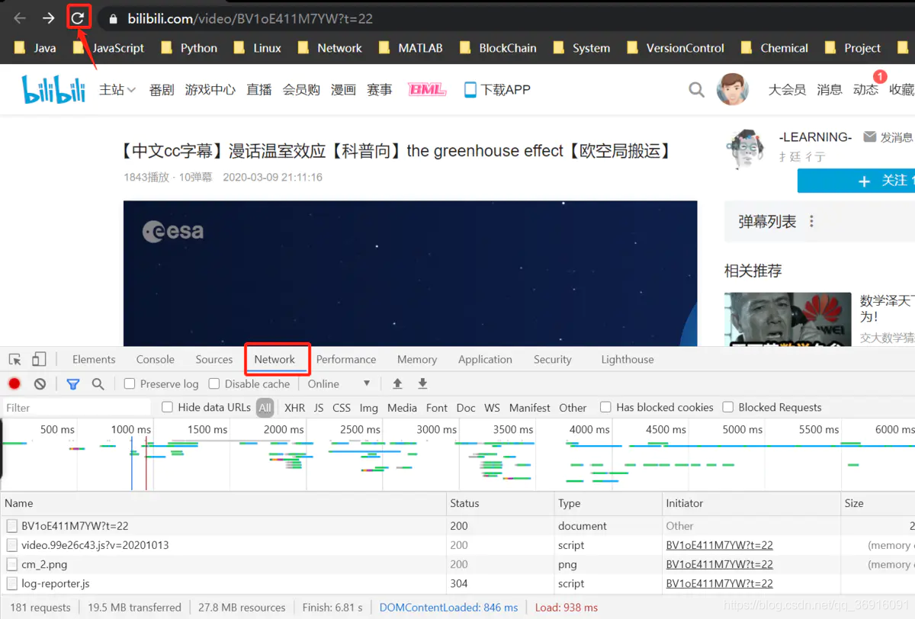This screenshot has height=619, width=915.
Task: Filter requests by Img type
Action: click(x=368, y=408)
